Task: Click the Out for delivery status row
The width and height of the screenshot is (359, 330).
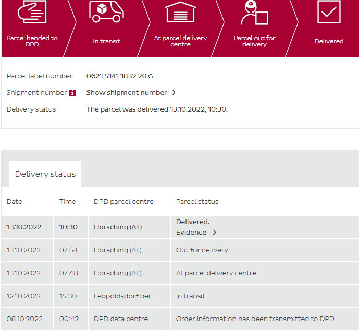Action: click(x=202, y=250)
